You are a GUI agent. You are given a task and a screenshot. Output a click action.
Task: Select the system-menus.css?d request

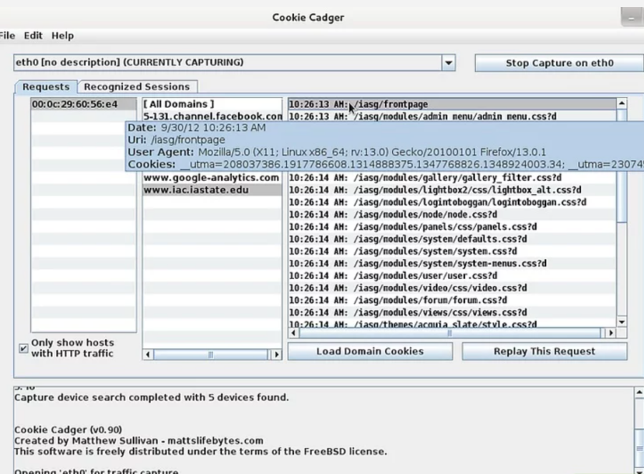[452, 263]
